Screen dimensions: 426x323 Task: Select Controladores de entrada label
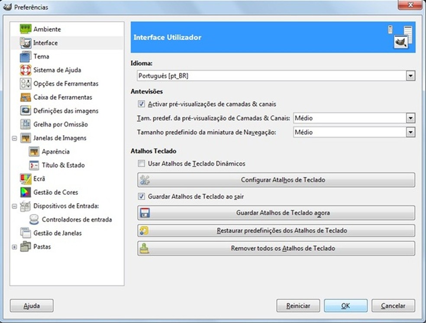77,219
